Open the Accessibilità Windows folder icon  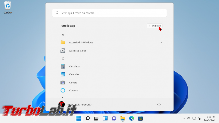[x=63, y=42]
